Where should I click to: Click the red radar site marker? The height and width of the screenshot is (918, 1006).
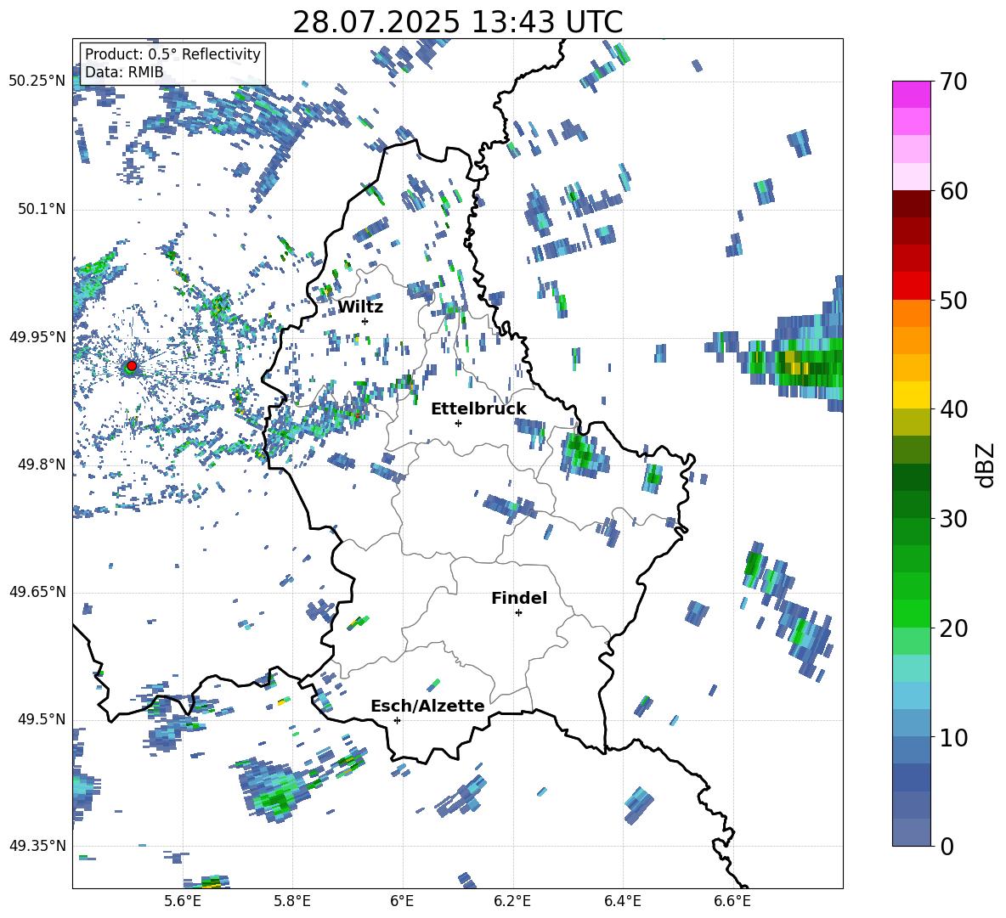click(x=132, y=366)
